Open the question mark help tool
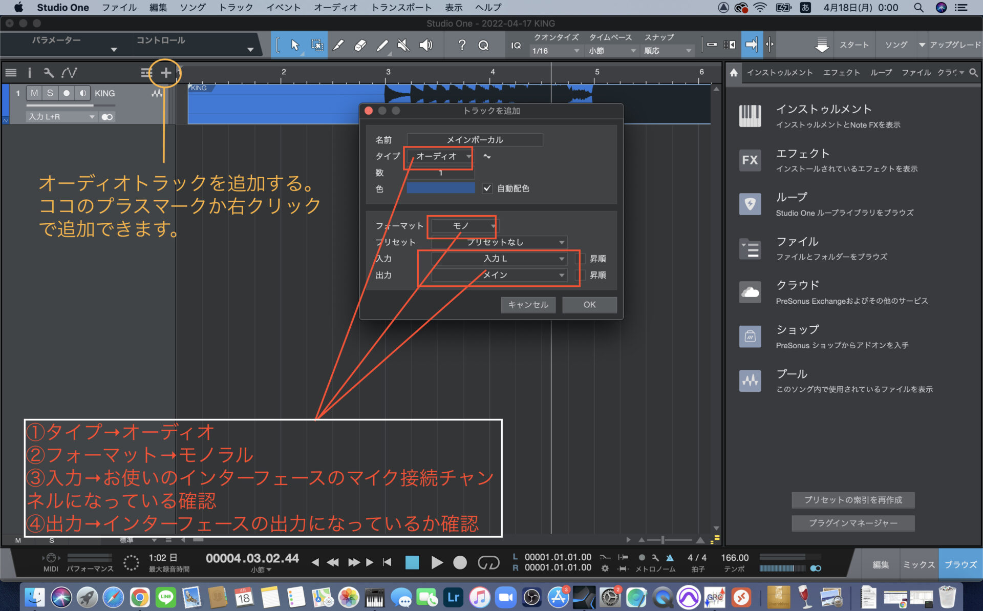Screen dimensions: 983x611 462,46
